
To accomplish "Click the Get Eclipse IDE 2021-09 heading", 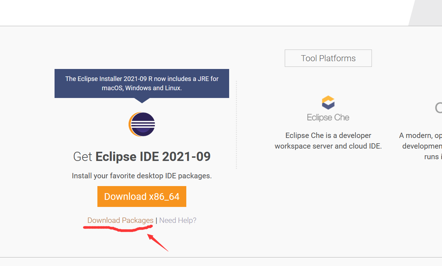I will click(x=142, y=156).
